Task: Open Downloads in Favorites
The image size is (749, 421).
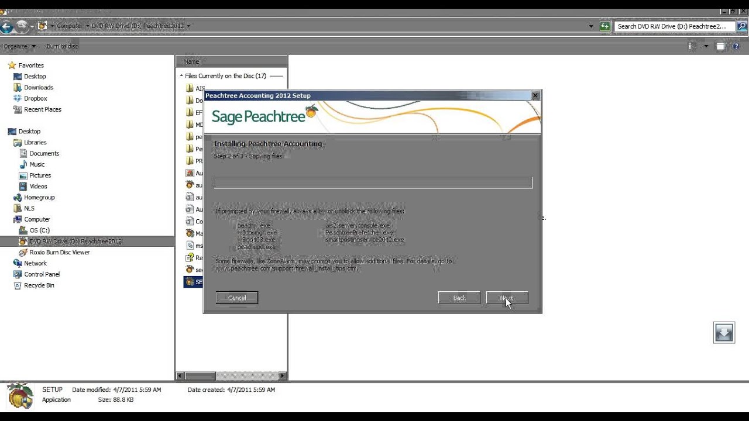Action: pos(38,88)
